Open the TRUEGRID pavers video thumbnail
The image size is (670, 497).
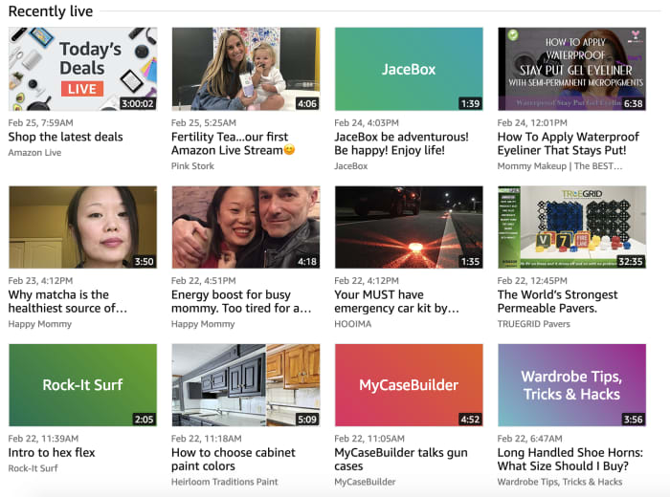pyautogui.click(x=571, y=227)
